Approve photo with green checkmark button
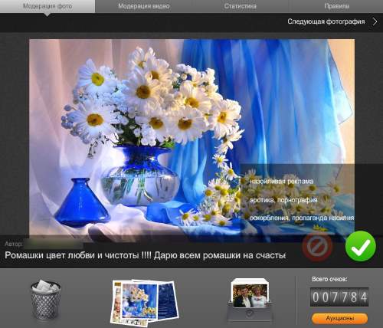Image resolution: width=383 pixels, height=328 pixels. 361,246
